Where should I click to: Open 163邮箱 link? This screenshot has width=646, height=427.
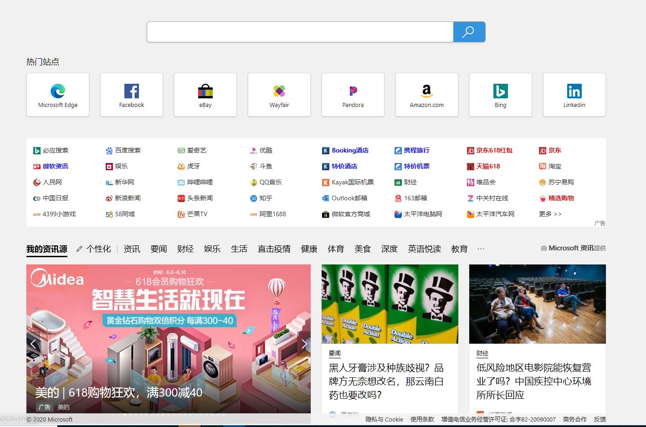(410, 198)
